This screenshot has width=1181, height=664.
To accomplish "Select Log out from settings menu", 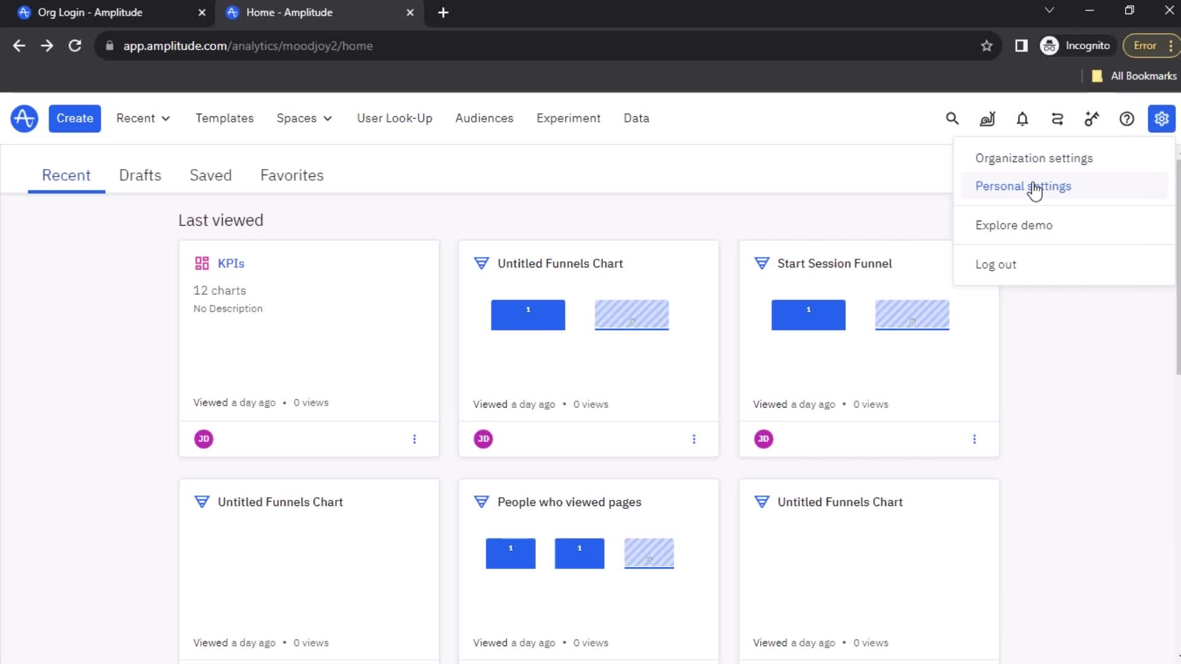I will click(995, 265).
